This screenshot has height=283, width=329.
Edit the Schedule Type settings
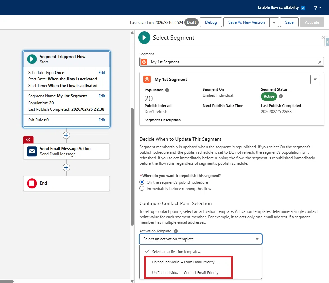102,73
